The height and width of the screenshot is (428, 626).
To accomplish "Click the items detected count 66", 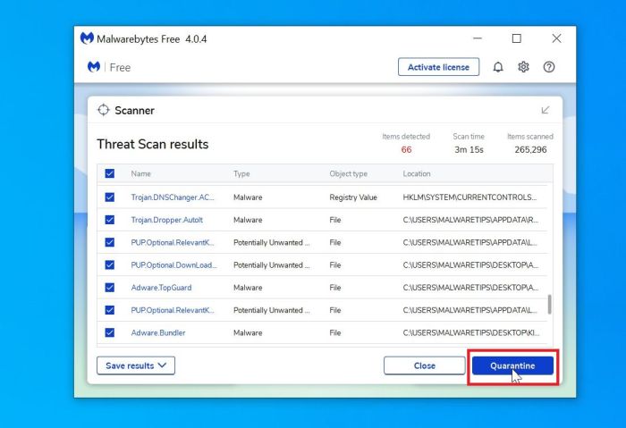I will [406, 149].
